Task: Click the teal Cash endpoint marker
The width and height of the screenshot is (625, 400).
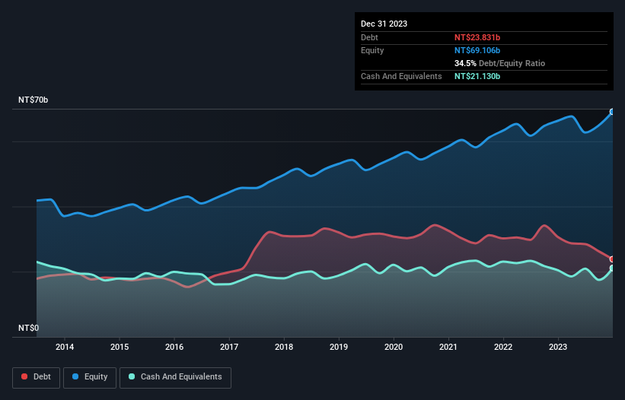Action: coord(613,268)
